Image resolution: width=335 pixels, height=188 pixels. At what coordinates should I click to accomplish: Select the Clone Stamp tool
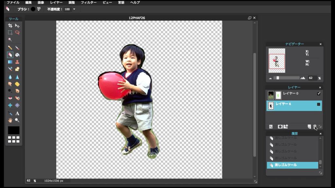[x=17, y=62]
